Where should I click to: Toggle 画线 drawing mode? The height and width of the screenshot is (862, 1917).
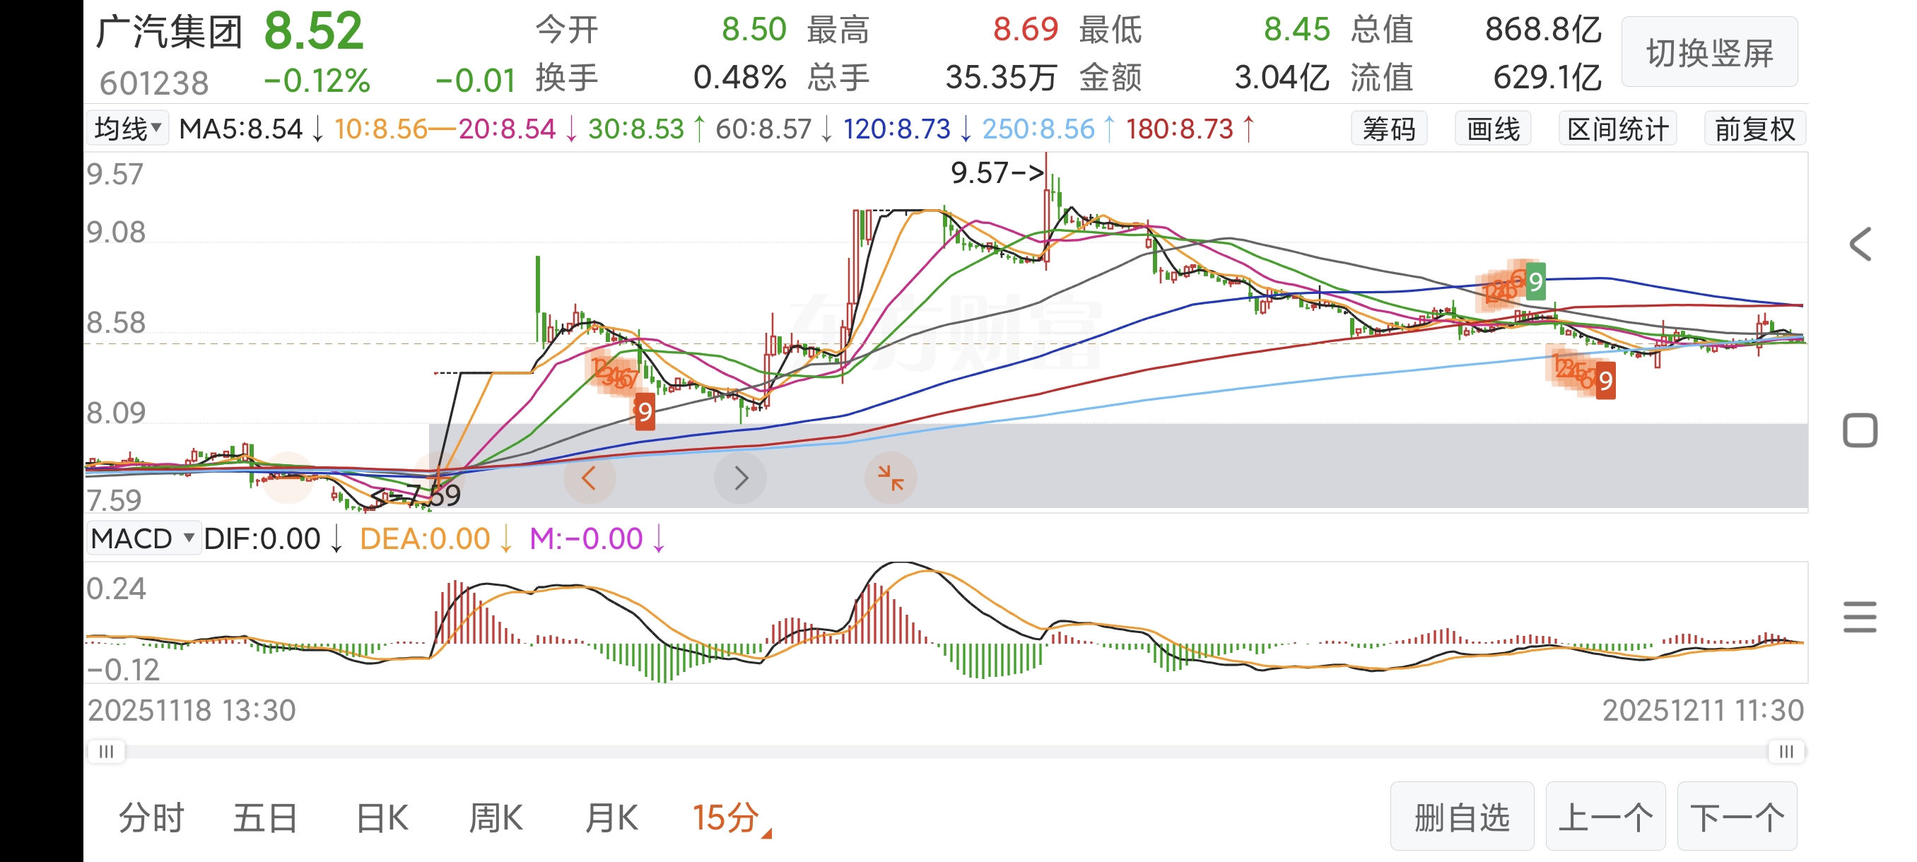pos(1493,129)
